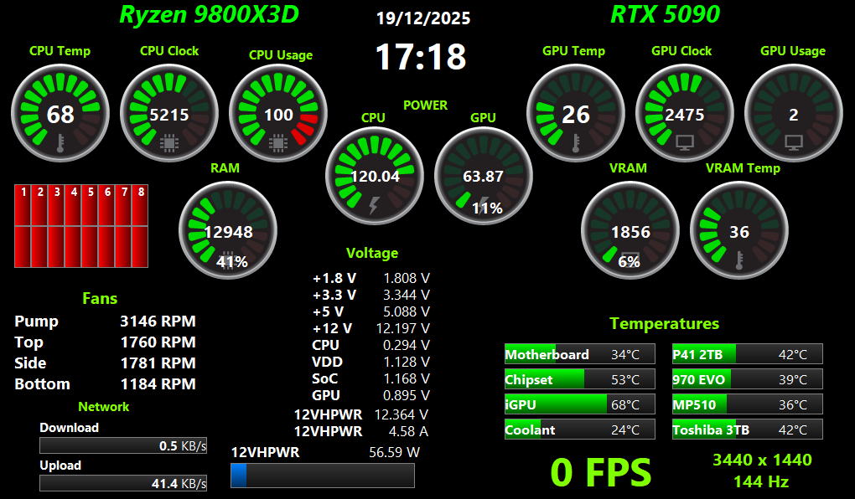Click the Download 0.5 KB/s bar

pyautogui.click(x=123, y=445)
